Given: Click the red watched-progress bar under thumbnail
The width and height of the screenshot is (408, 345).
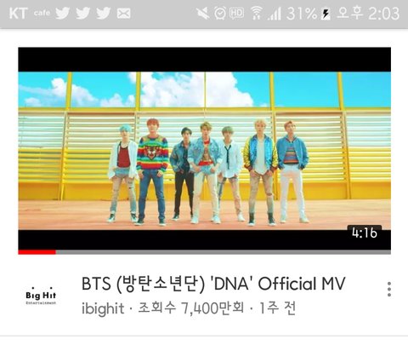Looking at the screenshot, I should (x=37, y=252).
